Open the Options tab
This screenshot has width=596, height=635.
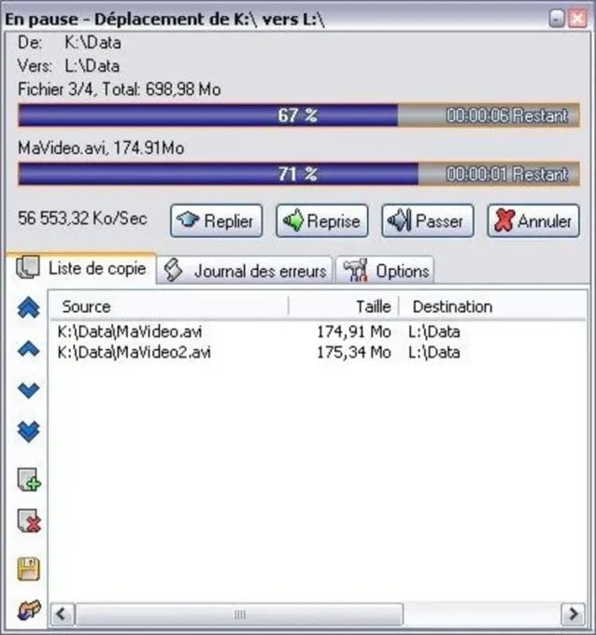(387, 271)
